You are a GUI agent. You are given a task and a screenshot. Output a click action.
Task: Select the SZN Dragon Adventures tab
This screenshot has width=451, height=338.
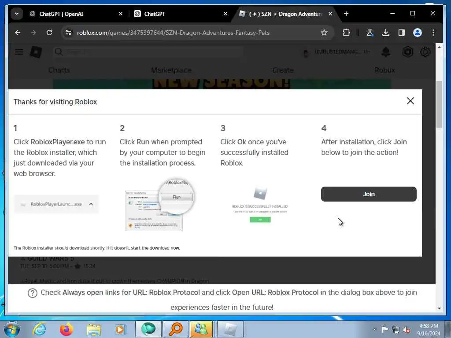(x=285, y=14)
